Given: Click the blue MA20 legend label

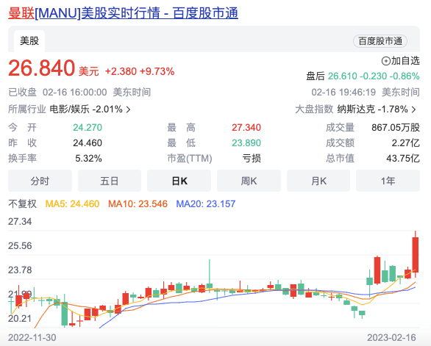Looking at the screenshot, I should pyautogui.click(x=206, y=203).
